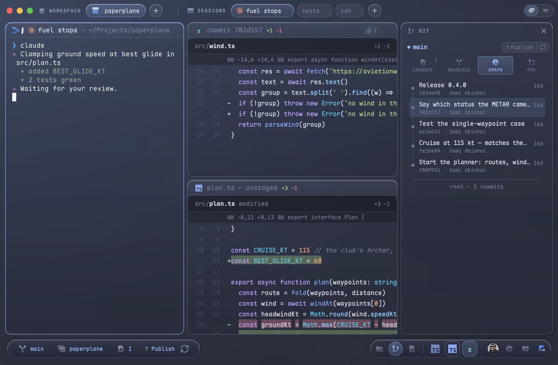The width and height of the screenshot is (558, 365).
Task: Open the user avatar with sunglasses
Action: [493, 349]
